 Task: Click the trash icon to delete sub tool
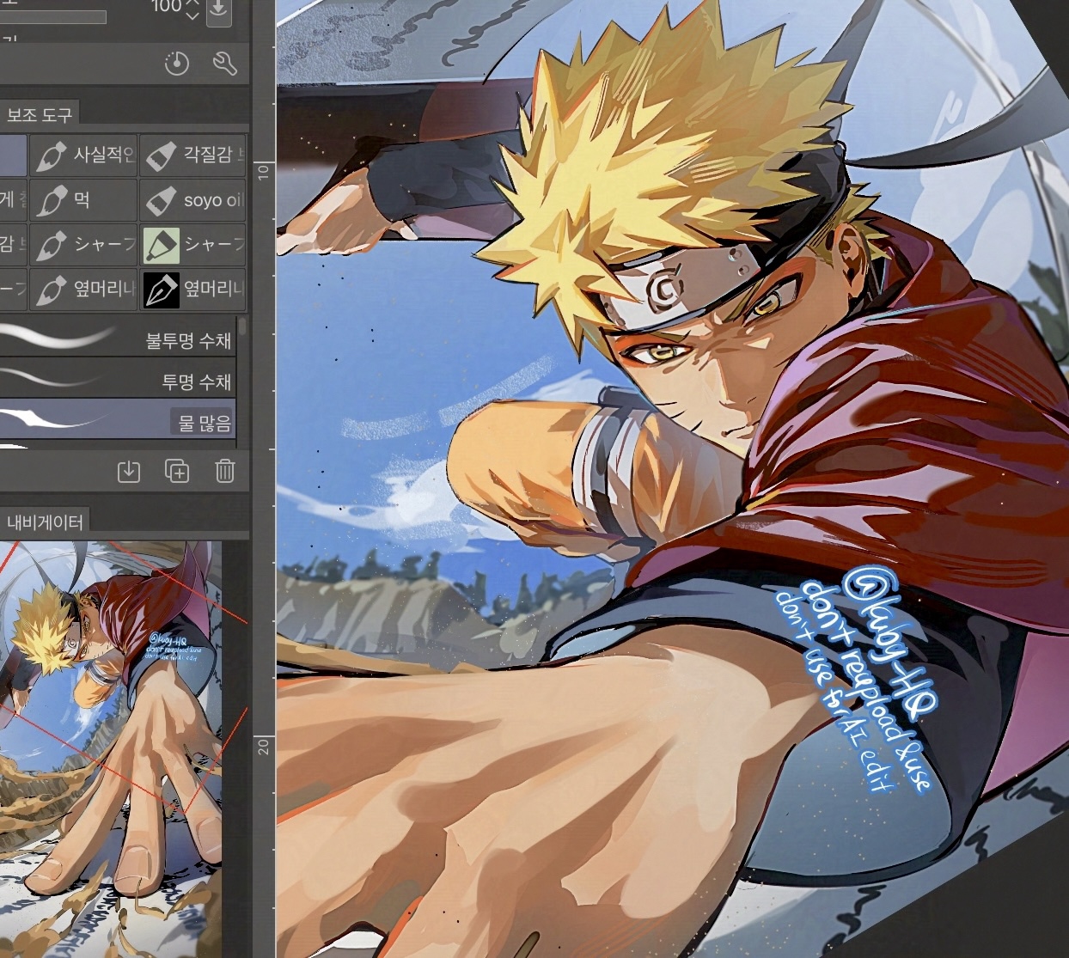click(224, 471)
